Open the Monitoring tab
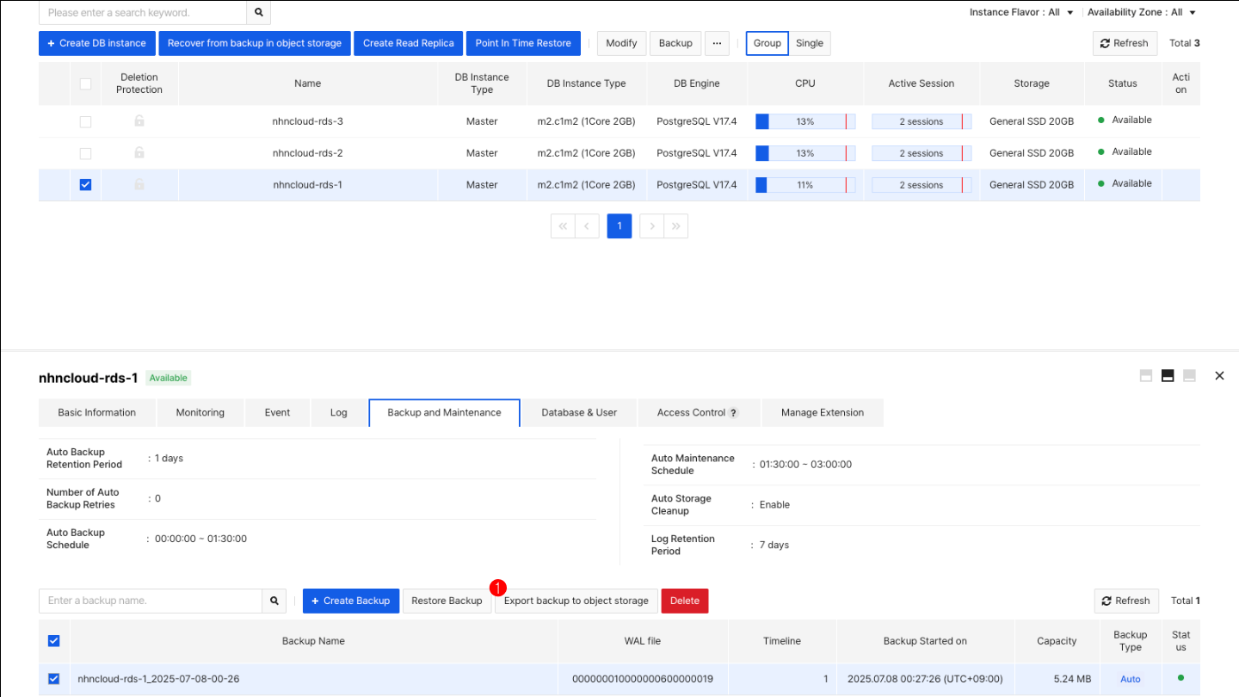Image resolution: width=1239 pixels, height=697 pixels. pos(200,413)
